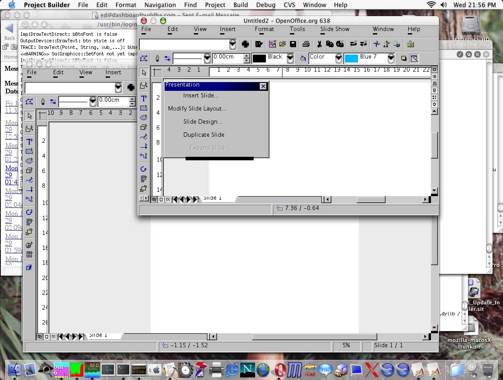Toggle Shadow button in Untitled2 object bar

point(403,59)
